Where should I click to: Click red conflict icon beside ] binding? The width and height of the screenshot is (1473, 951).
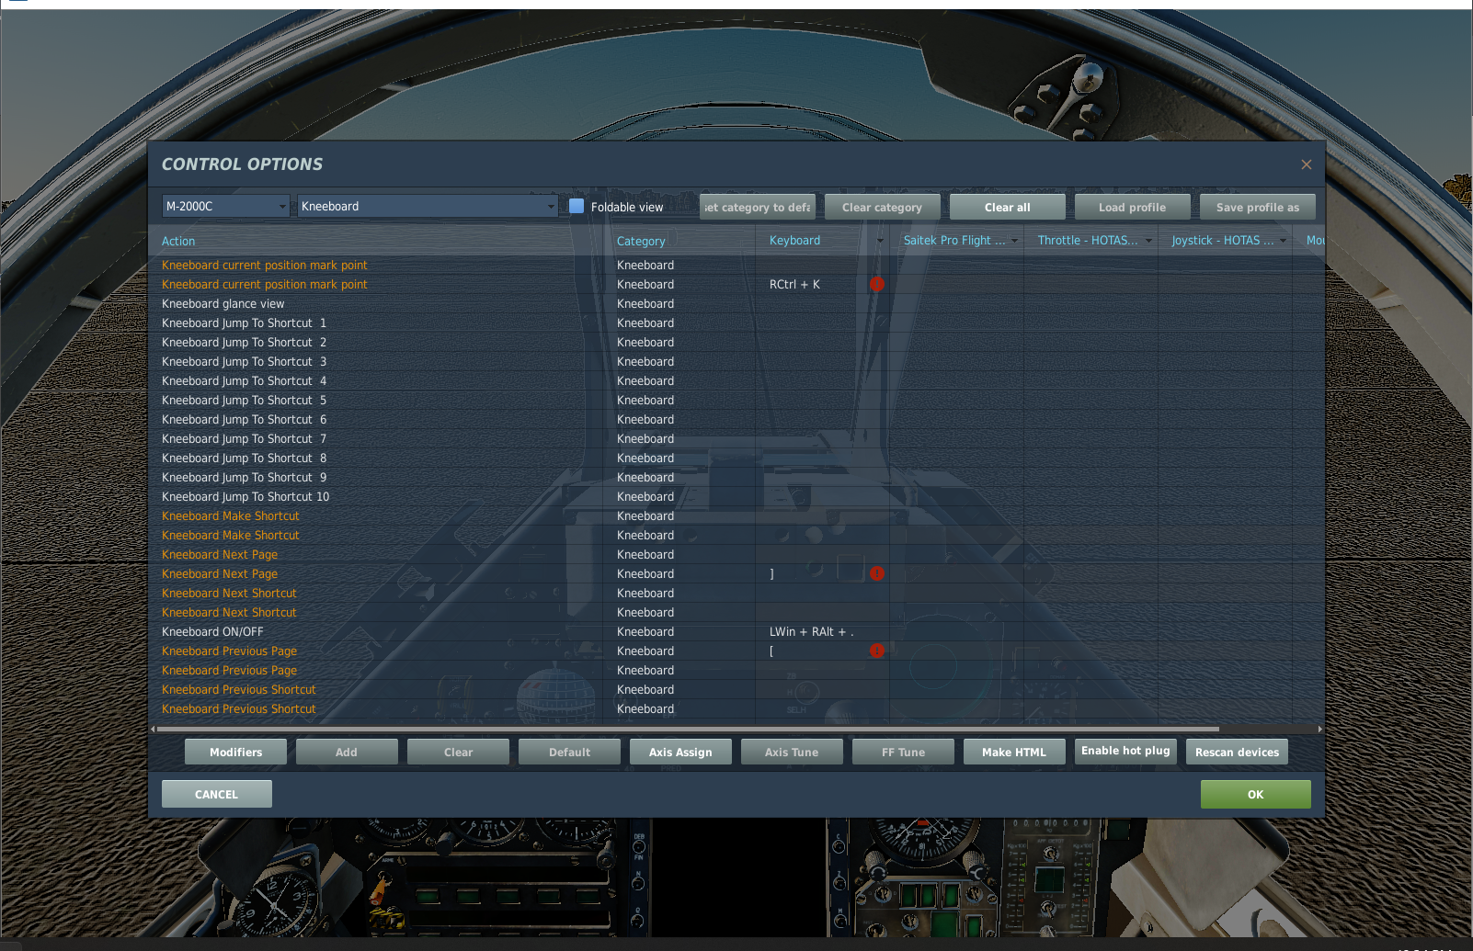click(877, 573)
